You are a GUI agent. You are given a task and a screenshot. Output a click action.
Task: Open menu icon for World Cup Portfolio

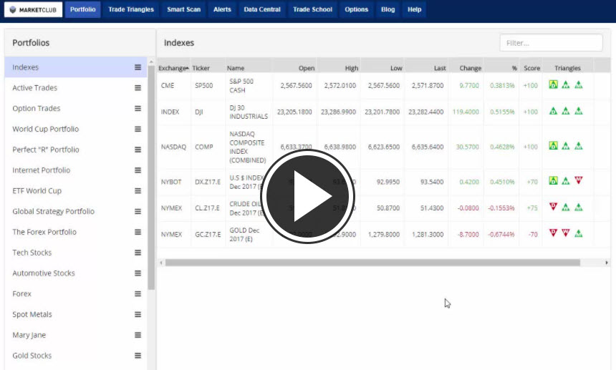coord(138,129)
